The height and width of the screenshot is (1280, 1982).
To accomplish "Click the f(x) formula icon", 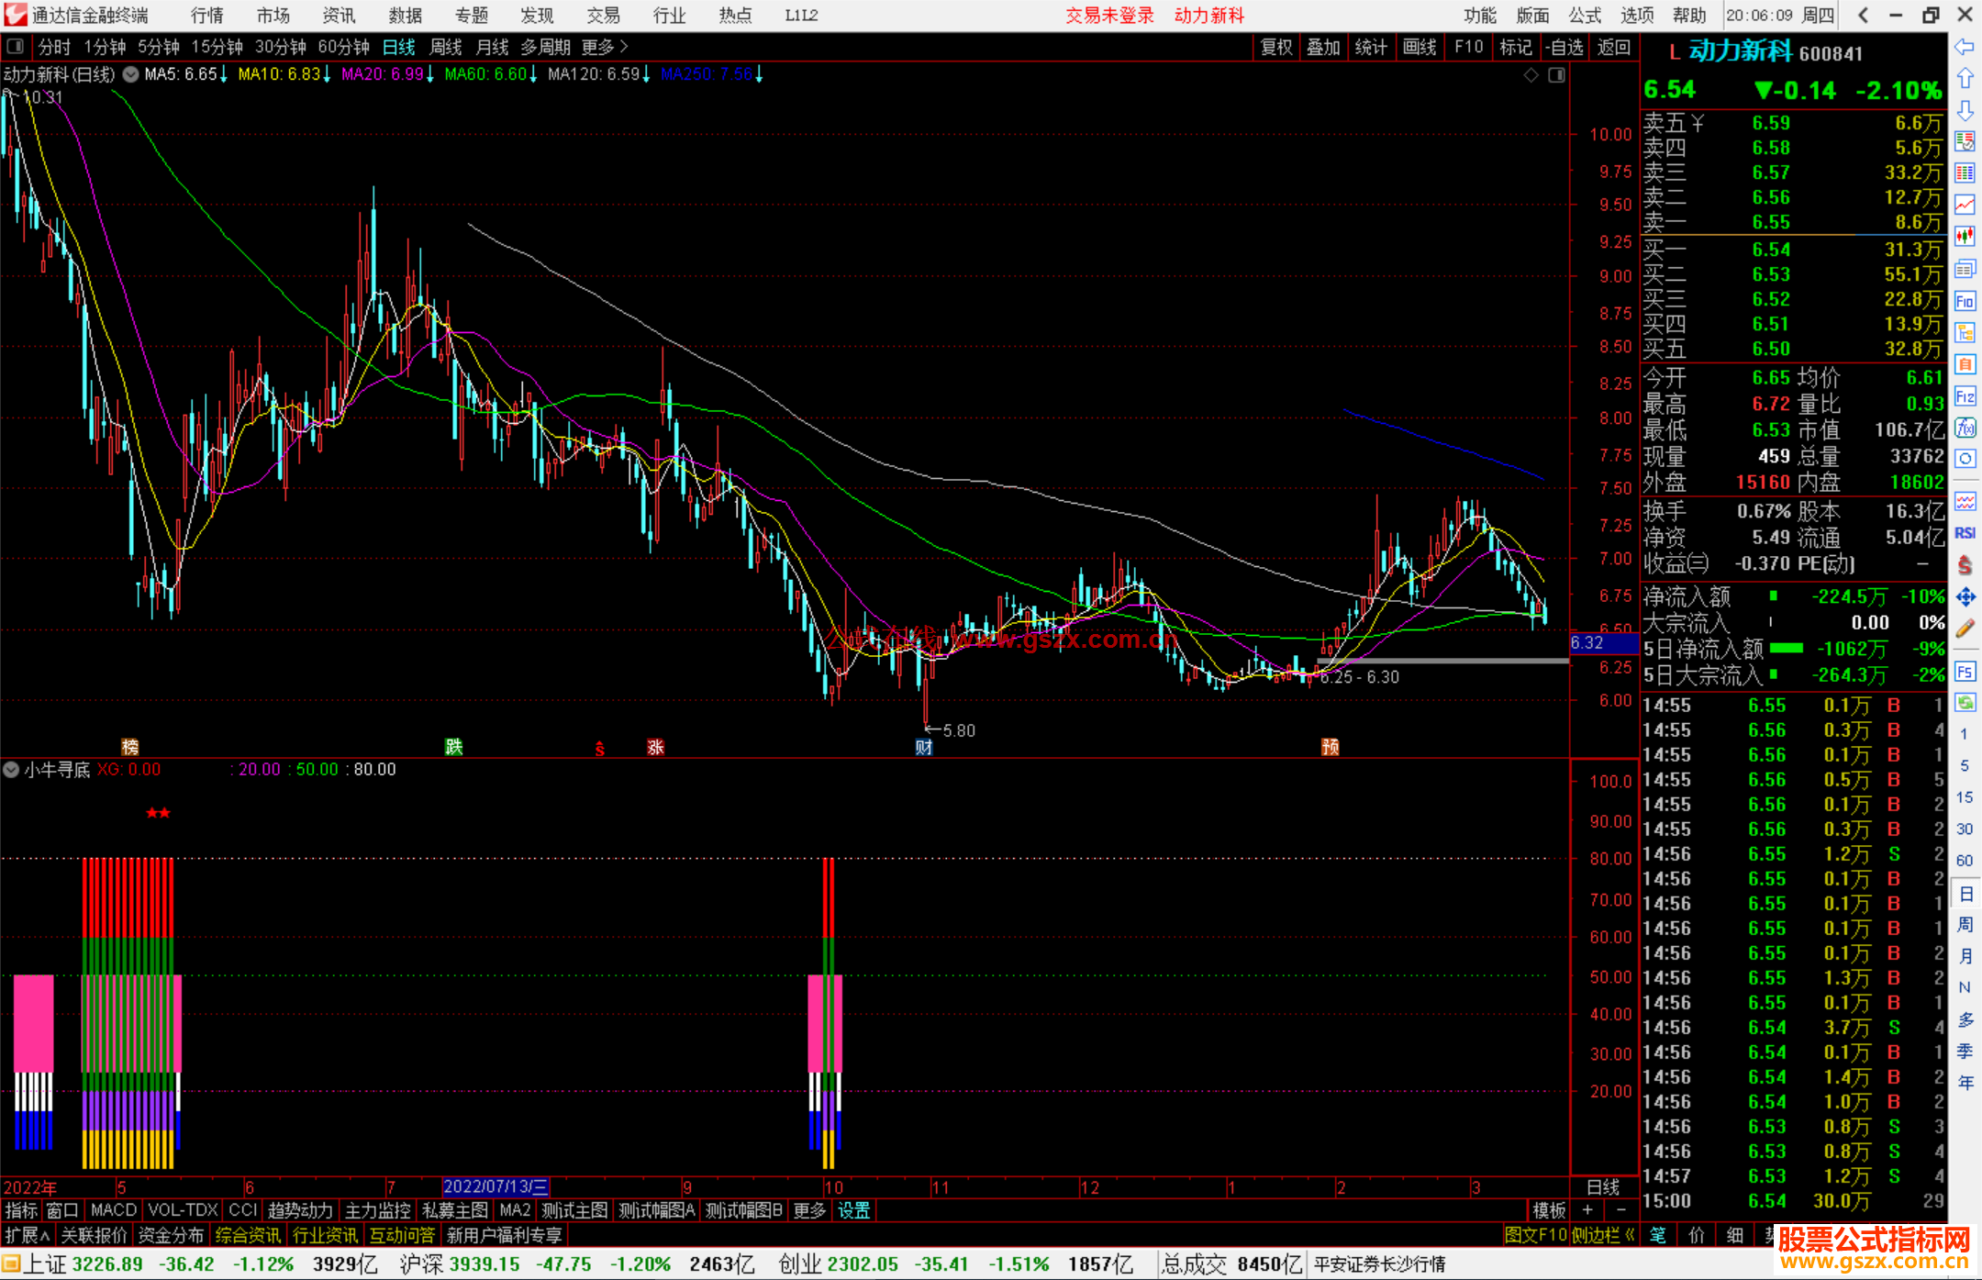I will tap(1965, 428).
